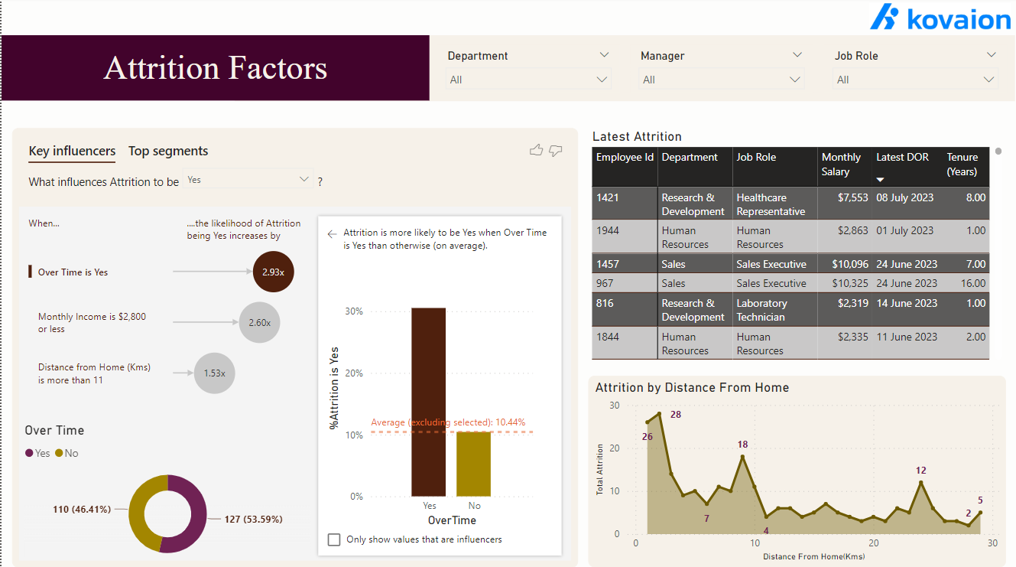Viewport: 1016px width, 567px height.
Task: Click the 2.60x Monthly Income influencer bubble
Action: (x=259, y=322)
